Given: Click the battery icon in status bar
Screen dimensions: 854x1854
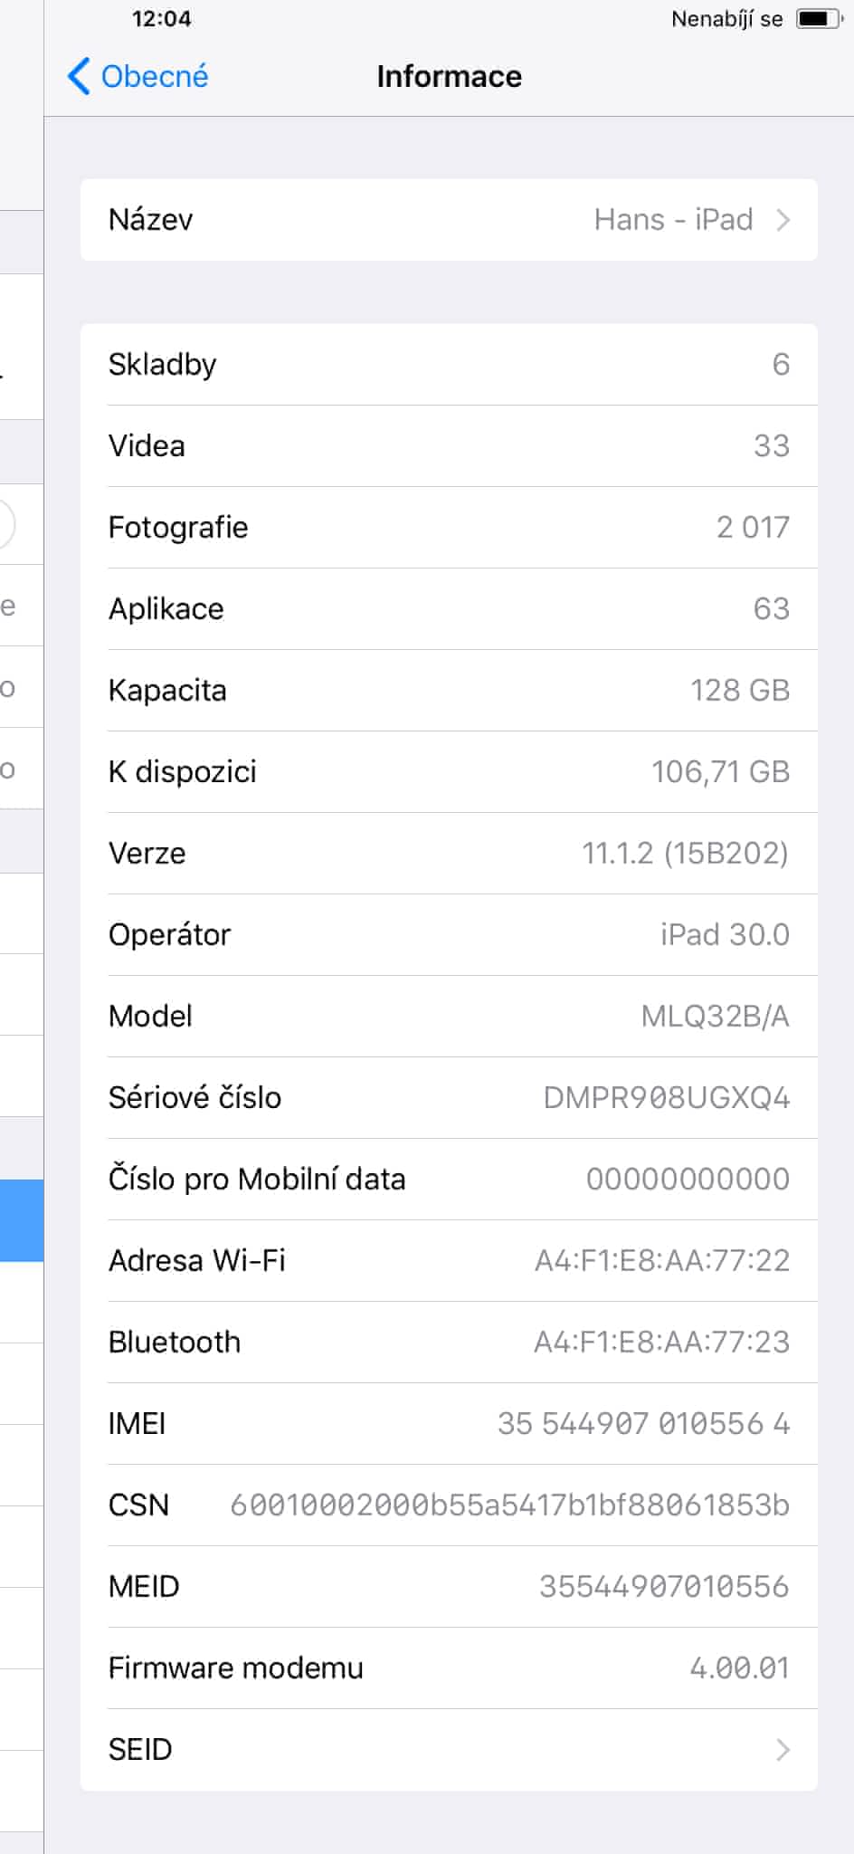Looking at the screenshot, I should [818, 19].
